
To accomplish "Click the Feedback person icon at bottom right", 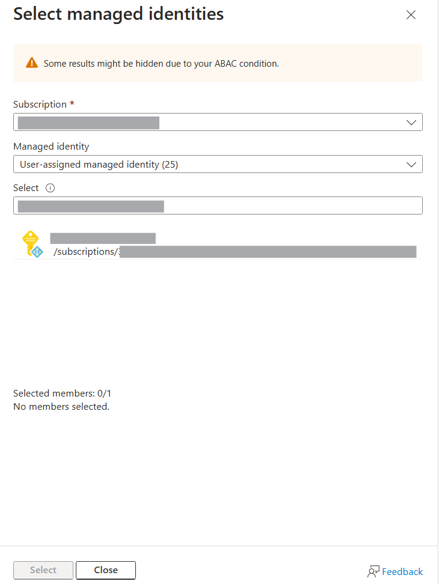I will (373, 571).
